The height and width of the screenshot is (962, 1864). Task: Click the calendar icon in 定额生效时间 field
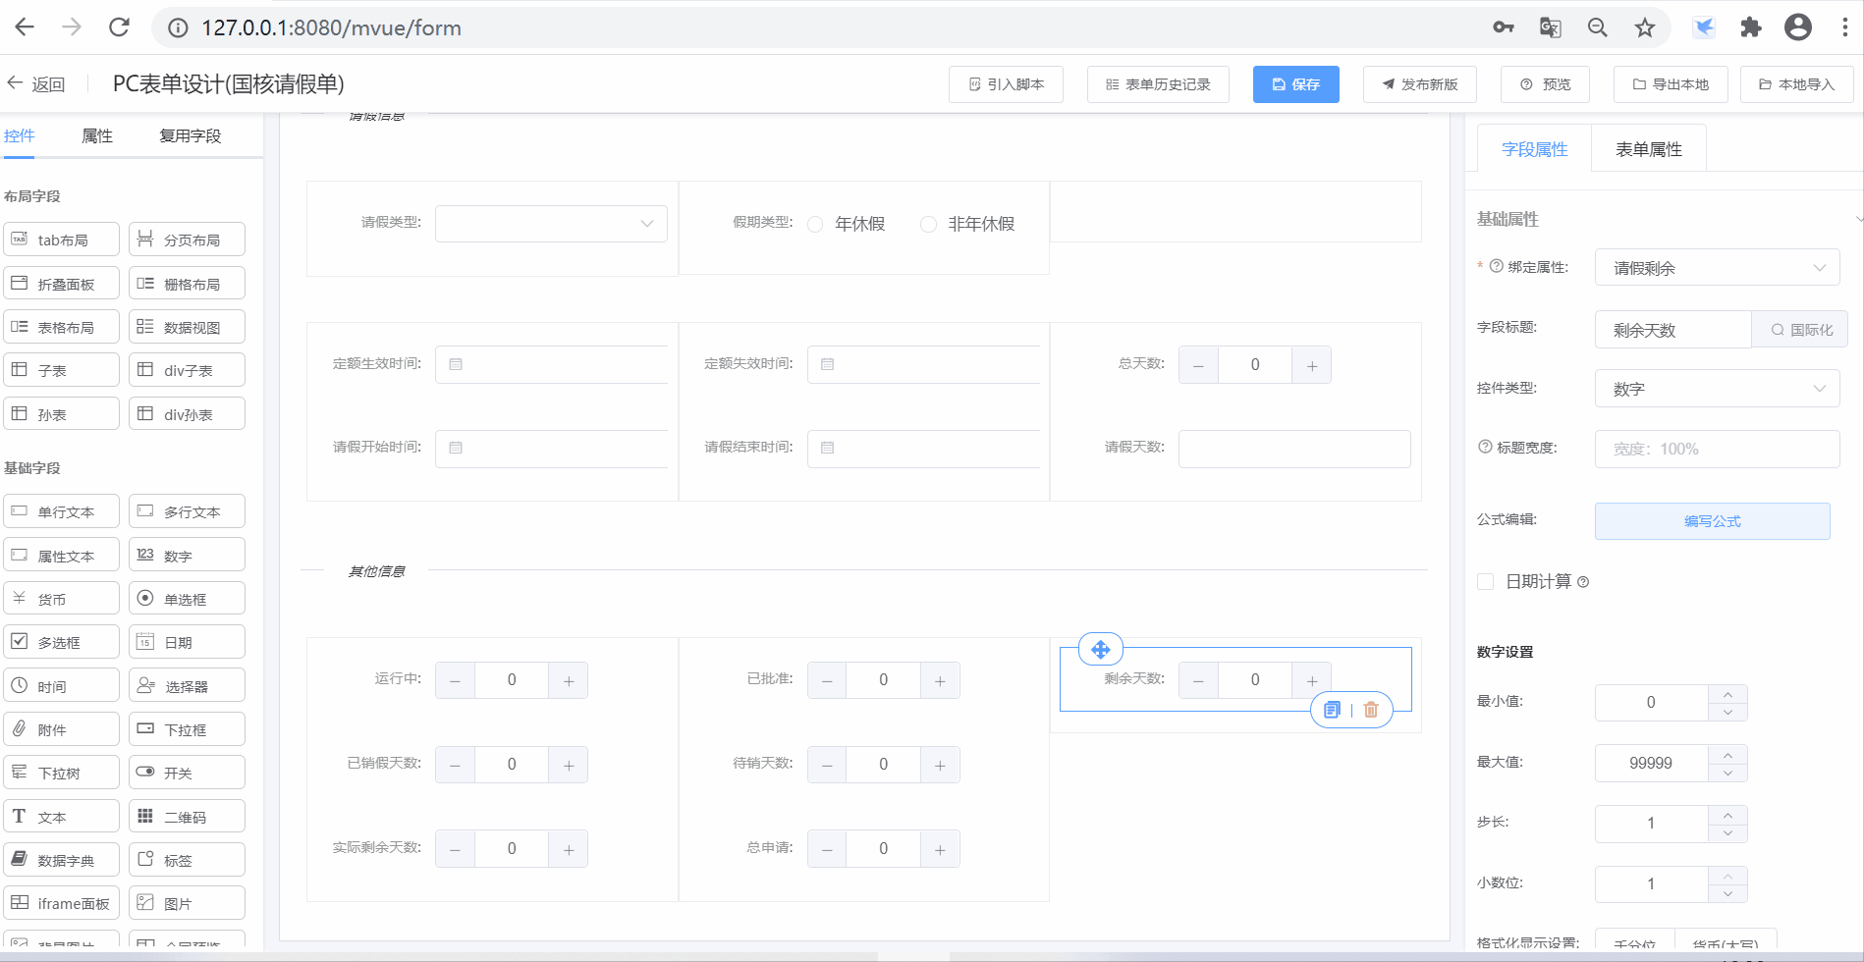(x=456, y=364)
